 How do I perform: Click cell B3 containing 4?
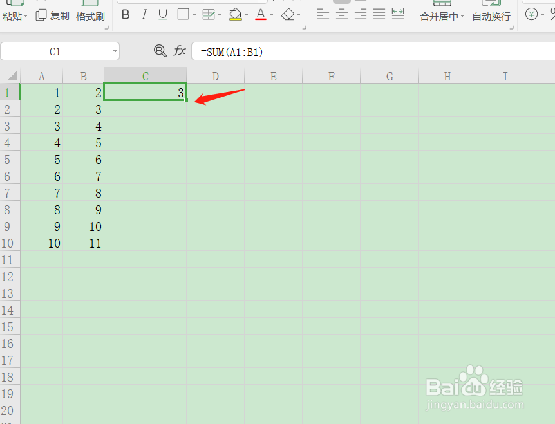(x=84, y=126)
